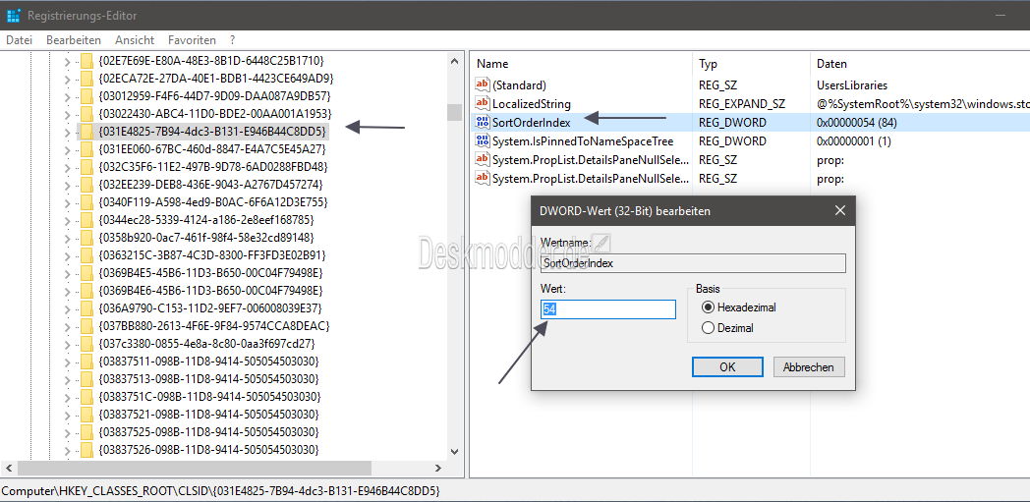Expand the {0369B4E5-45B6-11D3-B650-00C04F79498E} key

(x=67, y=273)
